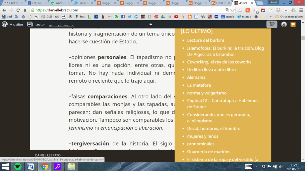Reload the current page

[18, 10]
